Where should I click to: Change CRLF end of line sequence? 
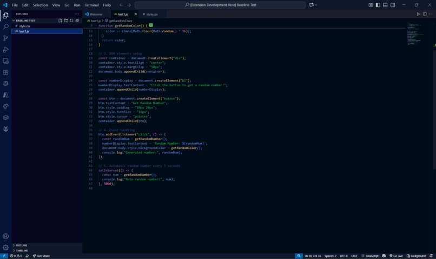[354, 256]
